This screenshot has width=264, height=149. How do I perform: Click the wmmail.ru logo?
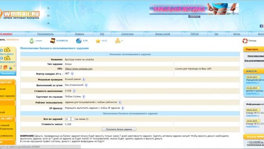(x=20, y=15)
